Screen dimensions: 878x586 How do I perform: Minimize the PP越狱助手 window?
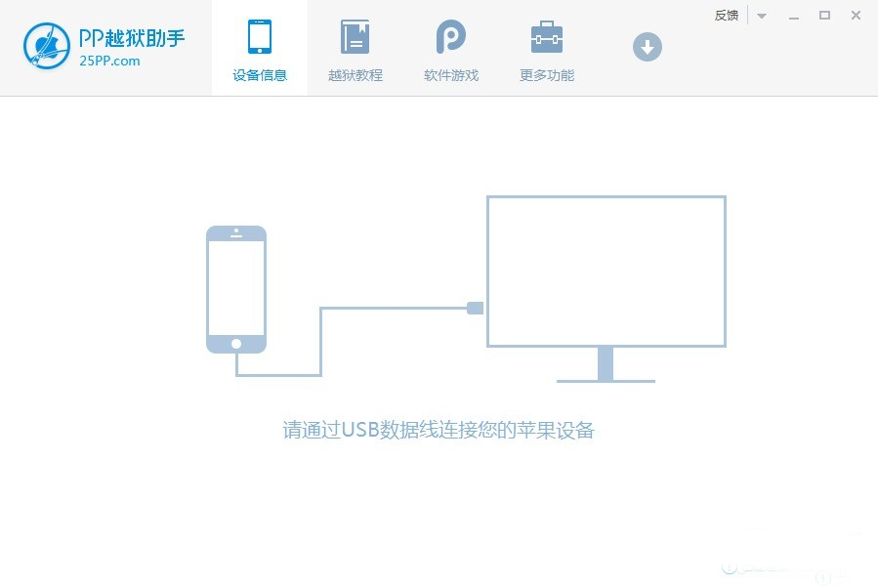(x=794, y=17)
